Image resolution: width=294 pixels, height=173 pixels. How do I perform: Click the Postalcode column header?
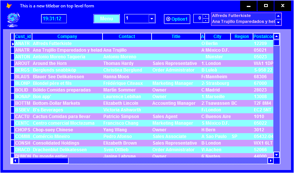tap(263, 37)
